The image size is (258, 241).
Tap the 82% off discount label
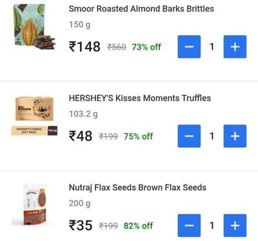pos(138,226)
